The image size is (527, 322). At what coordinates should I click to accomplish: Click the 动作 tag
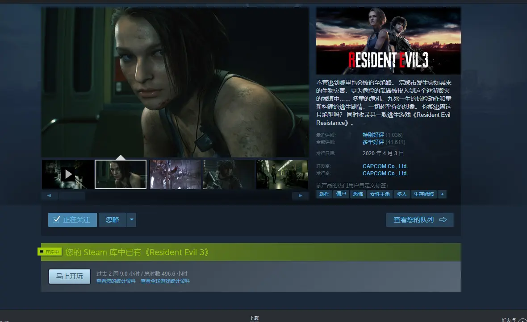(x=324, y=194)
